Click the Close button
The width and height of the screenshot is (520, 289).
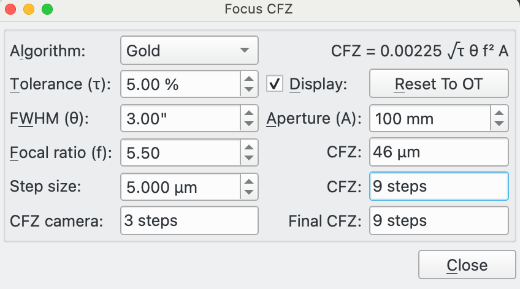click(x=467, y=265)
